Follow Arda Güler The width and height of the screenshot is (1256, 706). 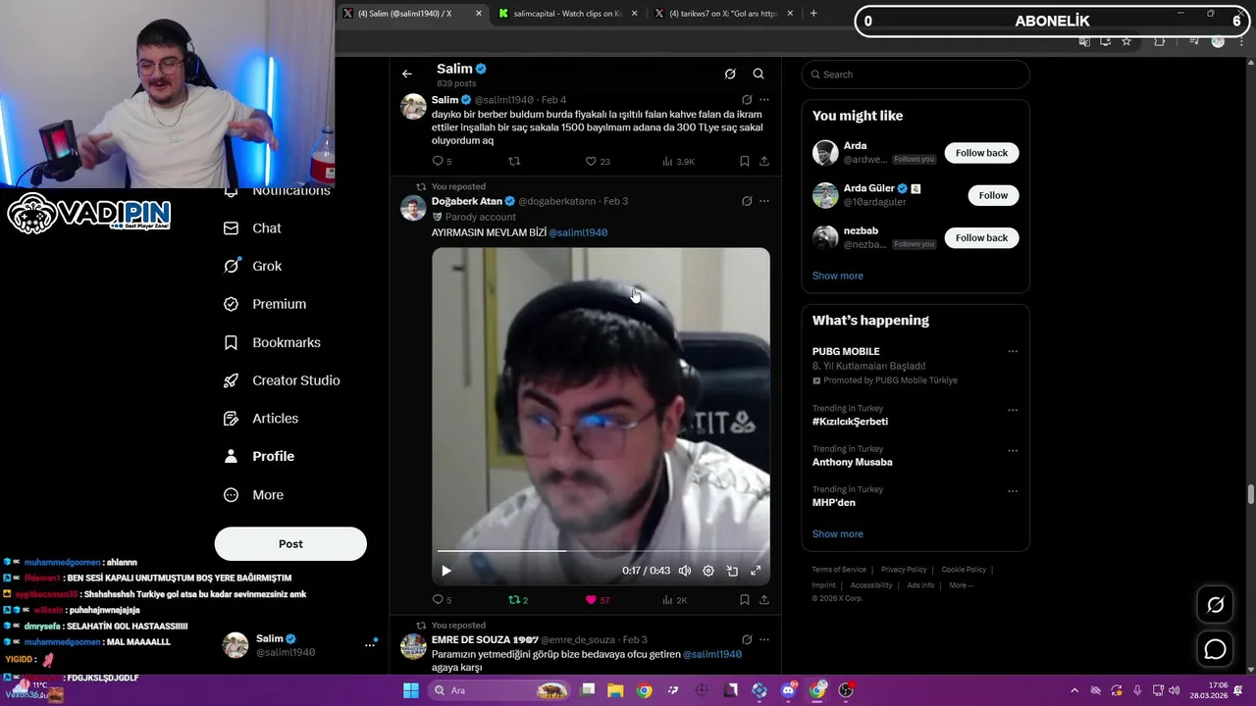point(993,195)
